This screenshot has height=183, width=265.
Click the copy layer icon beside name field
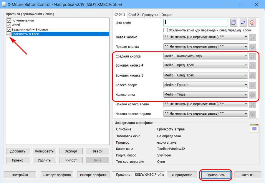coord(234,23)
